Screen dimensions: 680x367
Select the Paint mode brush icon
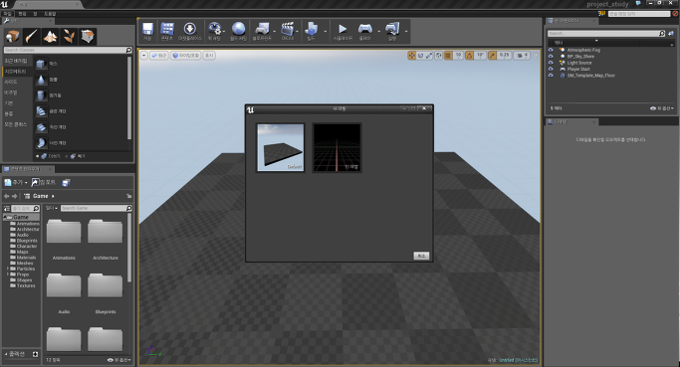[31, 37]
